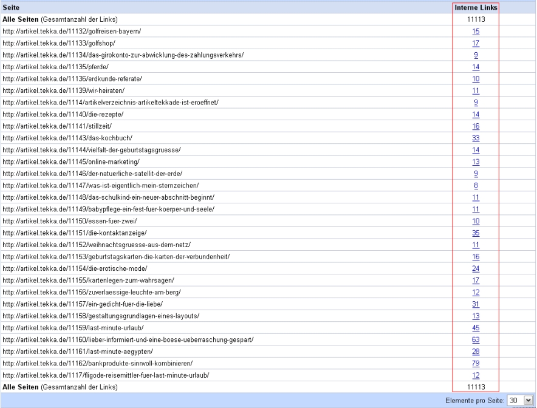Screen dimensions: 537x408
Task: Open link count for babypflege row
Action: click(x=476, y=209)
